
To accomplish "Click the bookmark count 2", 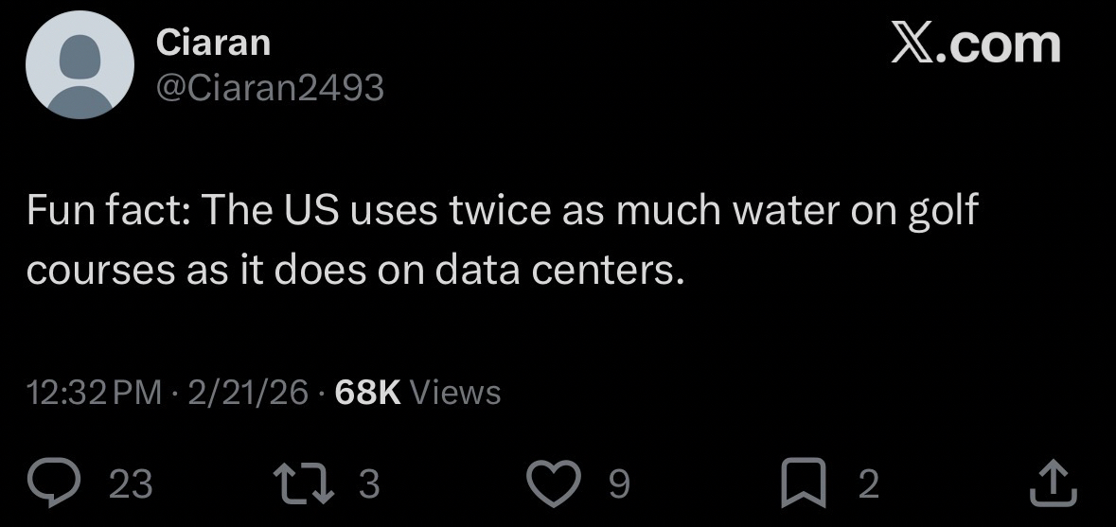I will [868, 484].
